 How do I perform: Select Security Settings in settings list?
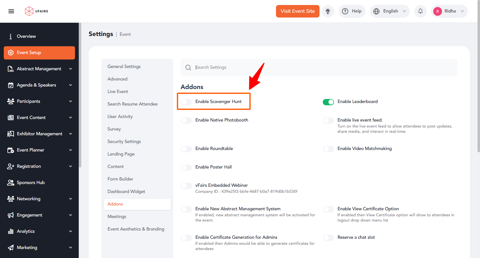coord(124,141)
